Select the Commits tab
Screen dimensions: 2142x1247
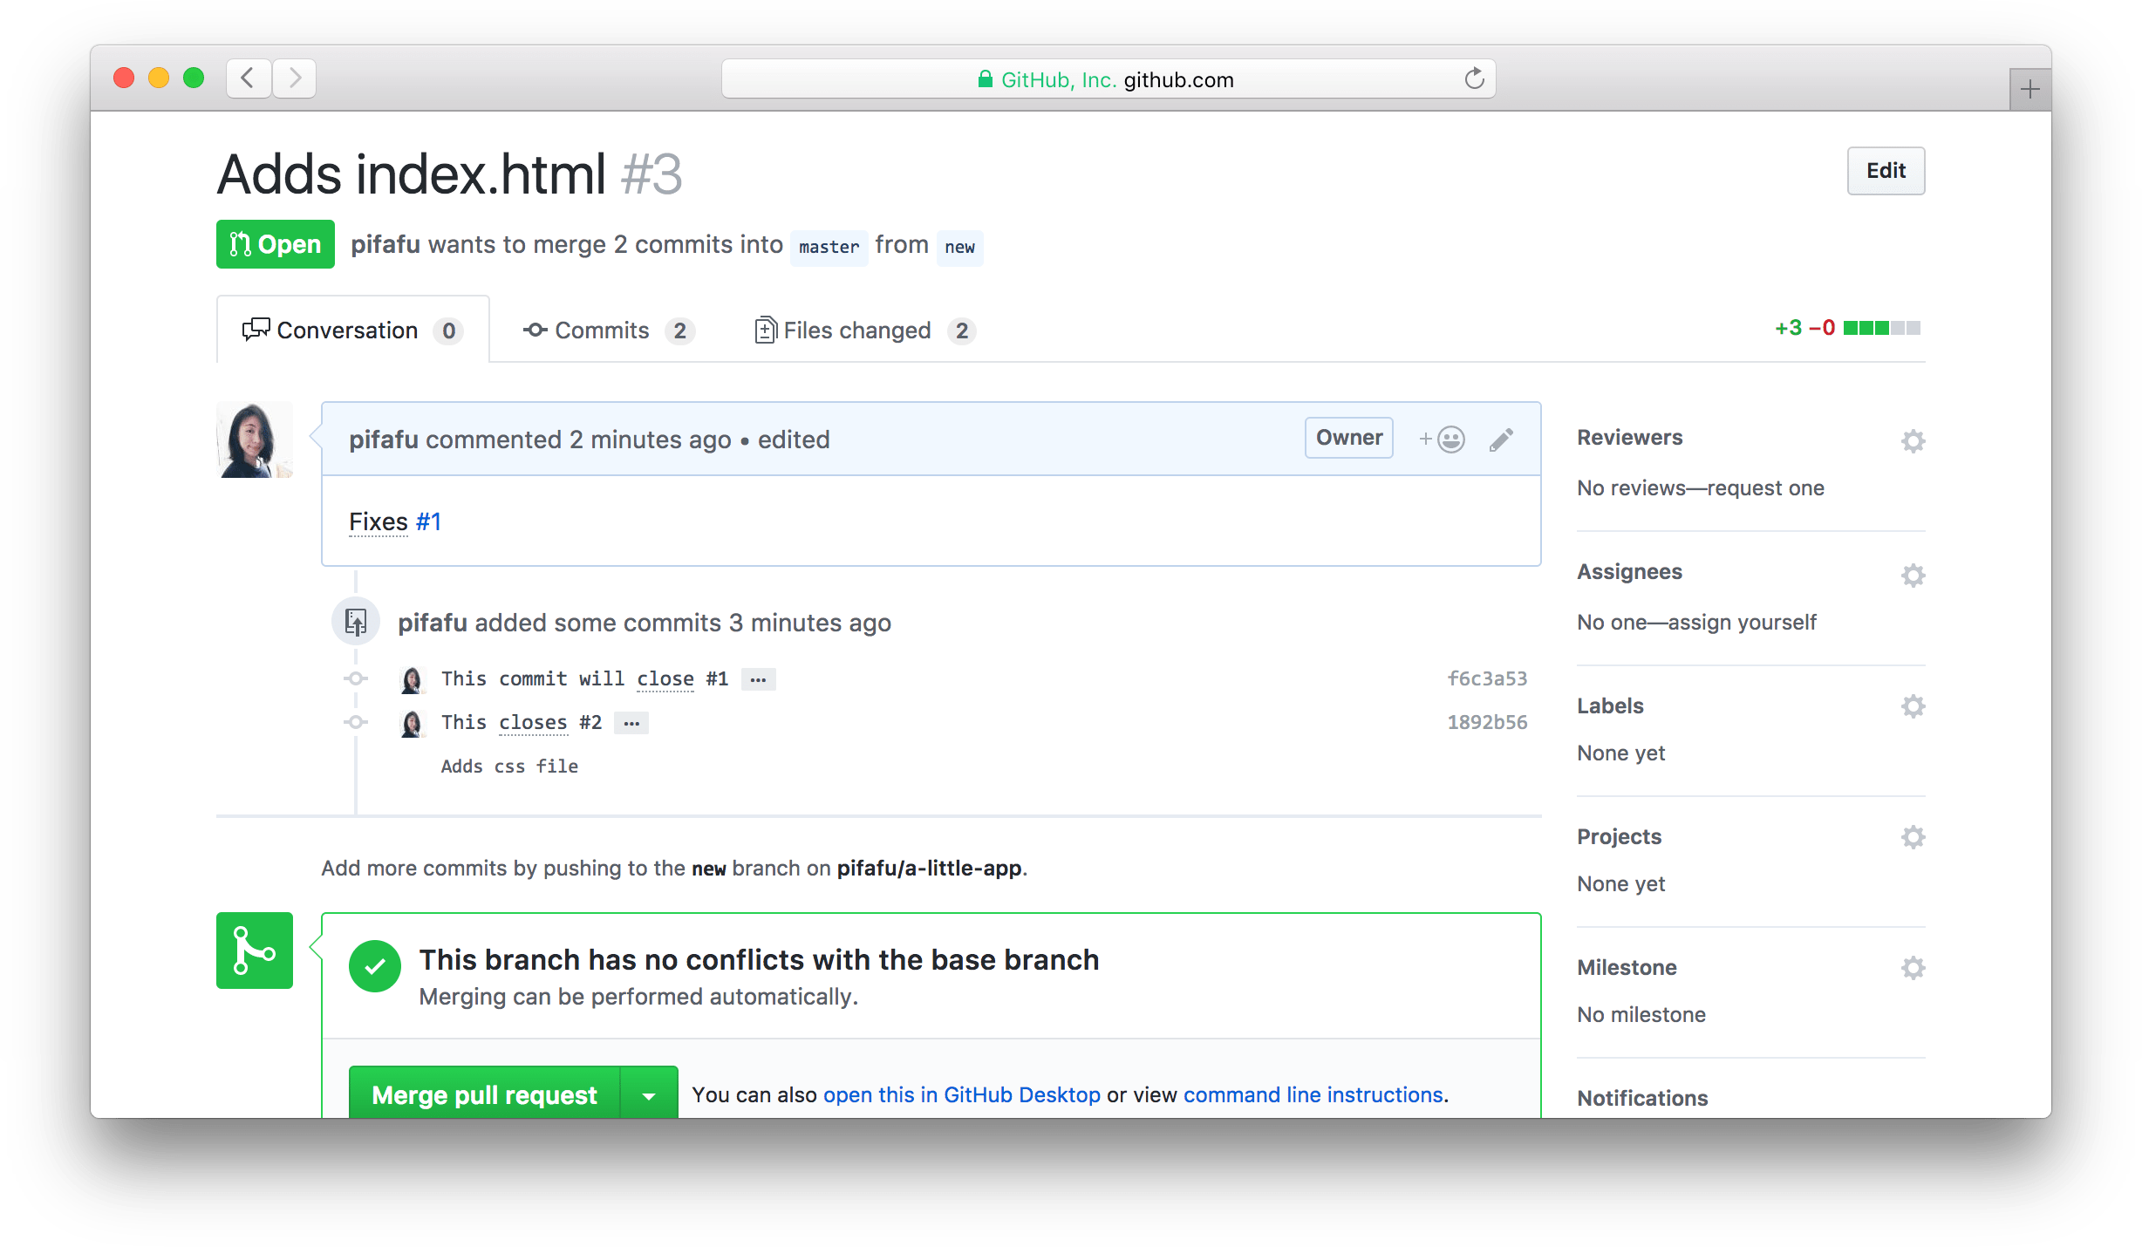[604, 330]
